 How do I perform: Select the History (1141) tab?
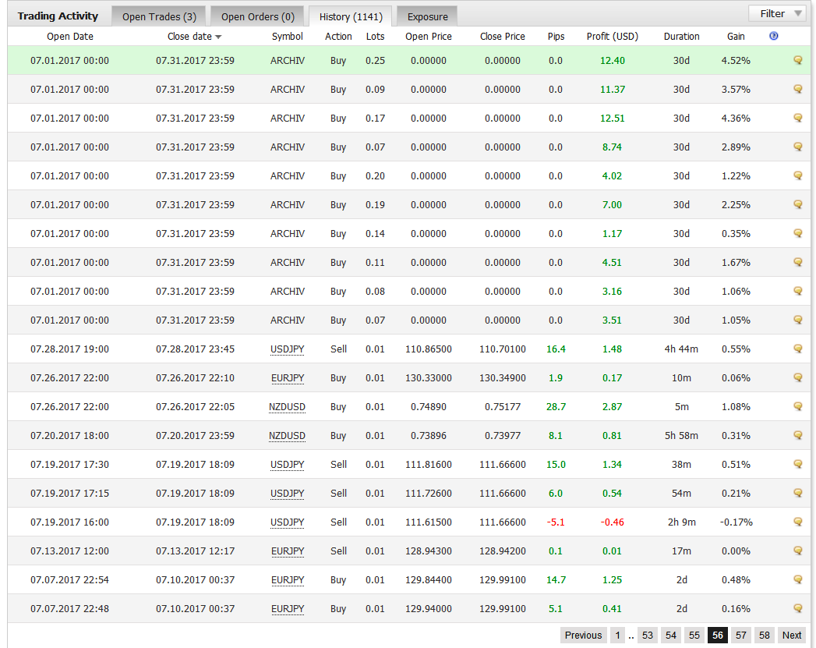pyautogui.click(x=351, y=16)
